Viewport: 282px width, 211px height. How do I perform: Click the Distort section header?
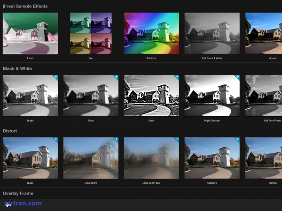(10, 131)
